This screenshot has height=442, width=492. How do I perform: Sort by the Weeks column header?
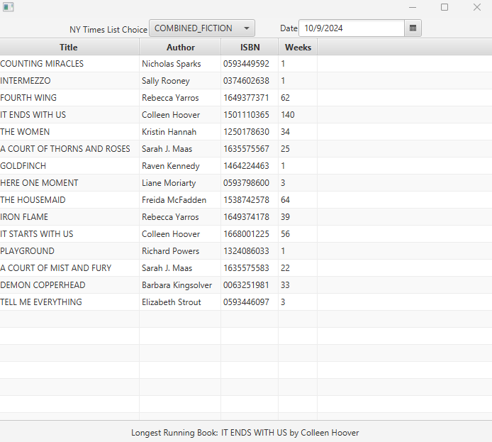pos(298,48)
